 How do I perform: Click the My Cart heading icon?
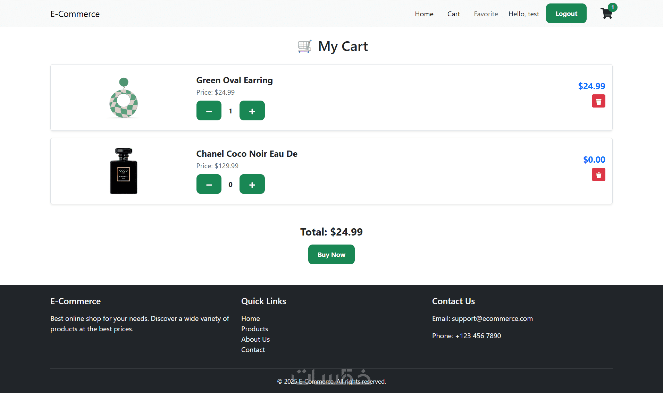coord(304,46)
